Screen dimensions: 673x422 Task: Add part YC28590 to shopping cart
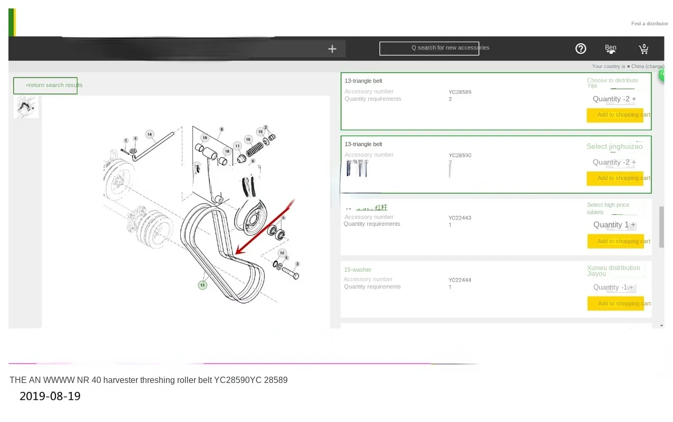click(615, 178)
